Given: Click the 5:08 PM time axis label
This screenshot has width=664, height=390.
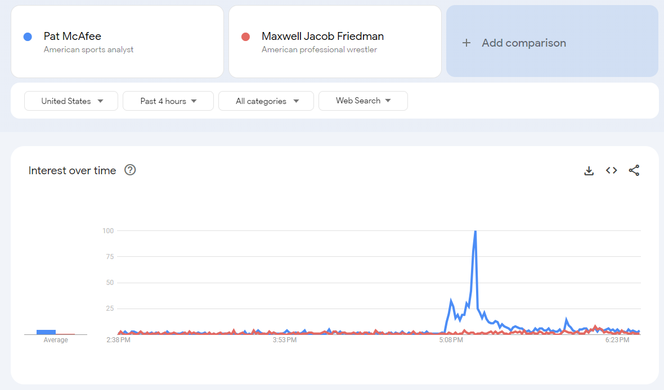Looking at the screenshot, I should (x=451, y=340).
